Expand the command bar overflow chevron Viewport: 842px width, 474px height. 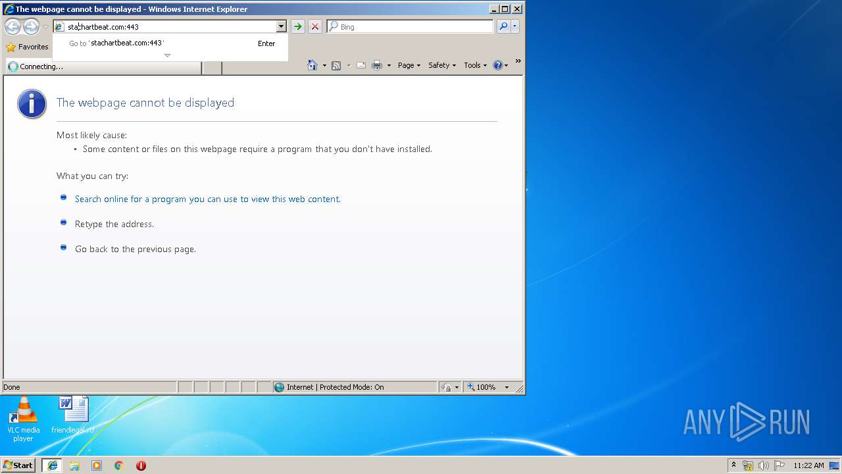point(518,61)
